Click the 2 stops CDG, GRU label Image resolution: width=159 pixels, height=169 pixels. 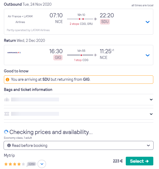pyautogui.click(x=81, y=24)
